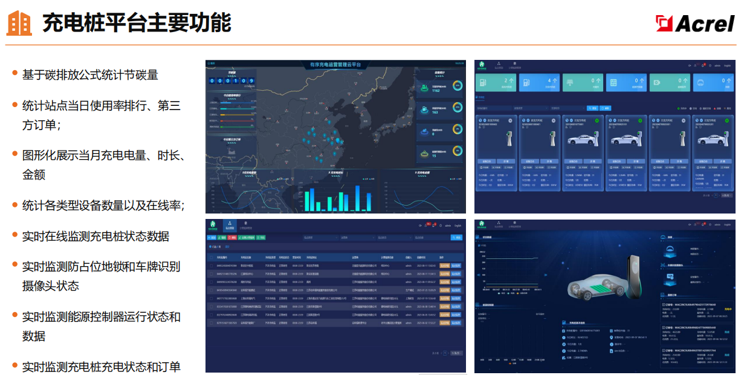The width and height of the screenshot is (744, 375).
Task: Check the first row checkbox in station table
Action: [x=212, y=266]
